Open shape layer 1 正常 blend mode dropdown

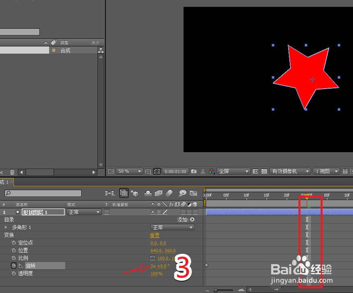click(84, 212)
